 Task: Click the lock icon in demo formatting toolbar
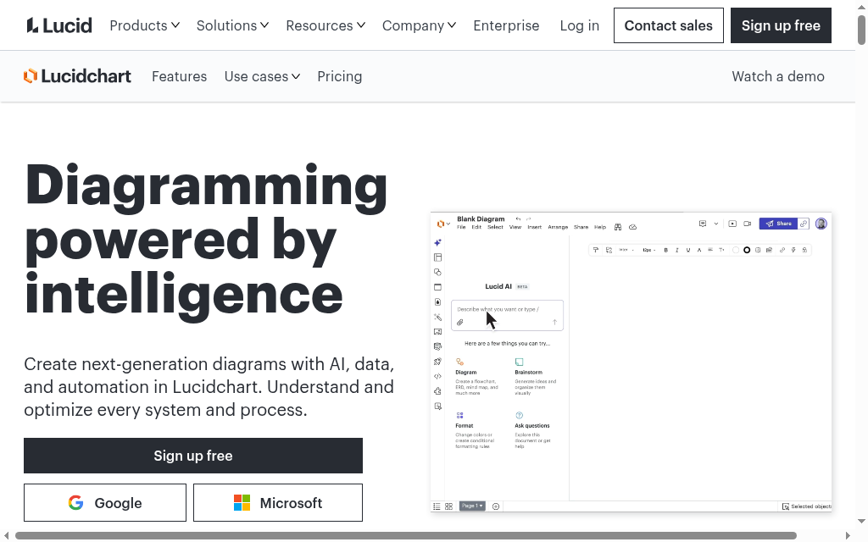[804, 250]
